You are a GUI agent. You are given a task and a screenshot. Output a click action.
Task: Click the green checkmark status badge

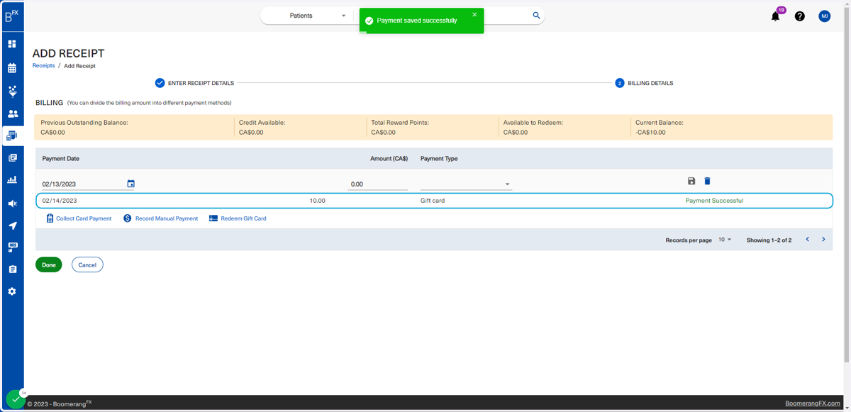pyautogui.click(x=16, y=399)
